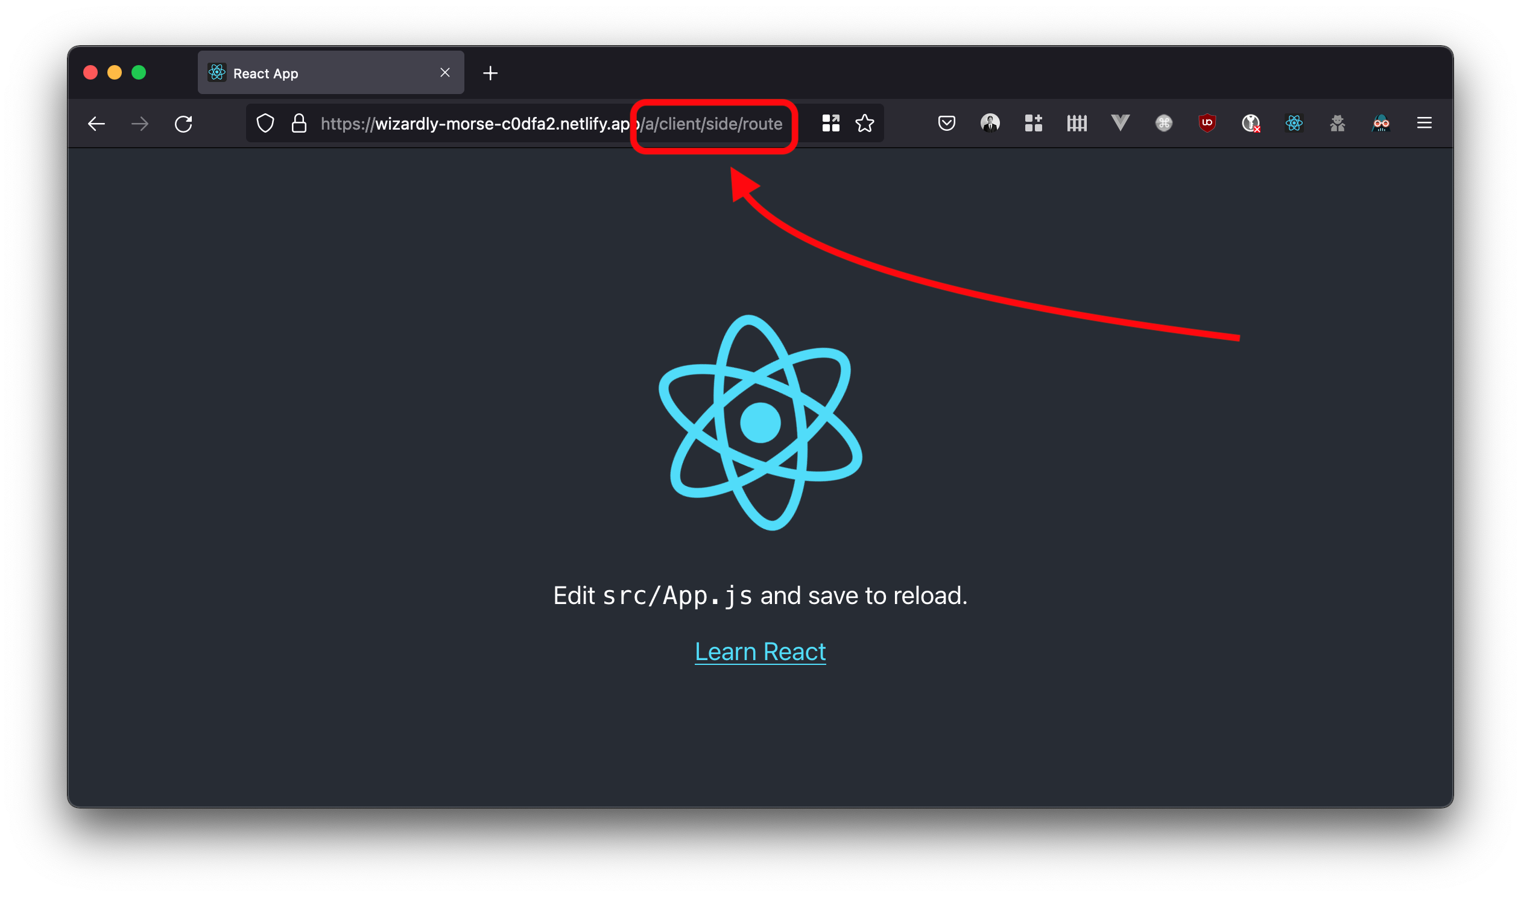Open the Firefox account avatar menu

click(990, 124)
